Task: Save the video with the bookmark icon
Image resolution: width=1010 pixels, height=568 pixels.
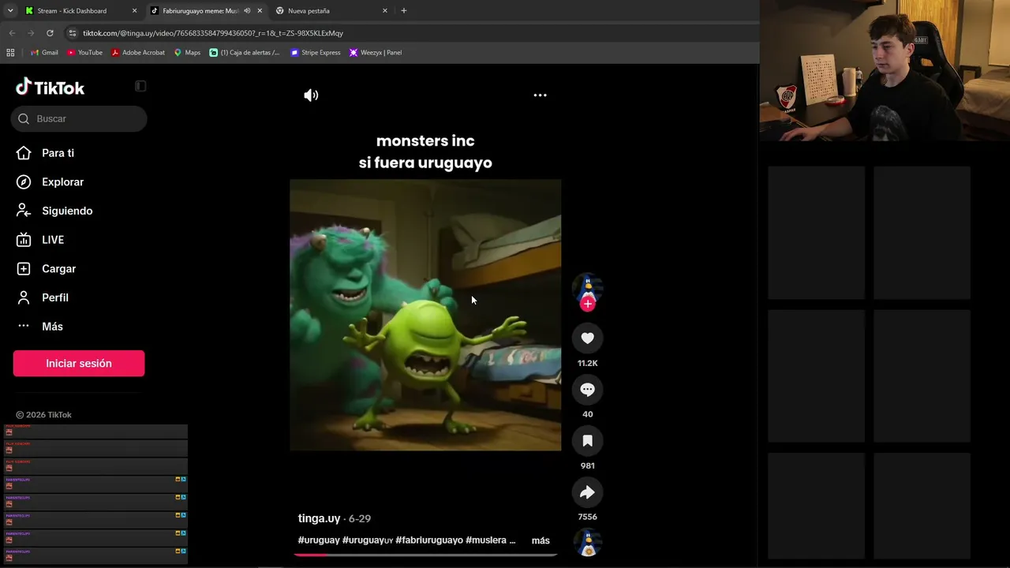Action: [x=587, y=441]
